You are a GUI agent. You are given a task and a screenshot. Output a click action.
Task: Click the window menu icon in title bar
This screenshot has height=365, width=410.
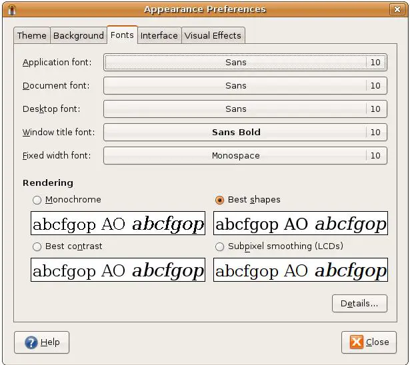11,10
